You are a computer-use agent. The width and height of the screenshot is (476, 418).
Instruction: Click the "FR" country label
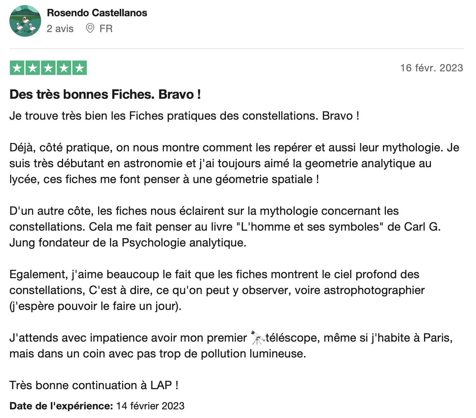(x=106, y=28)
